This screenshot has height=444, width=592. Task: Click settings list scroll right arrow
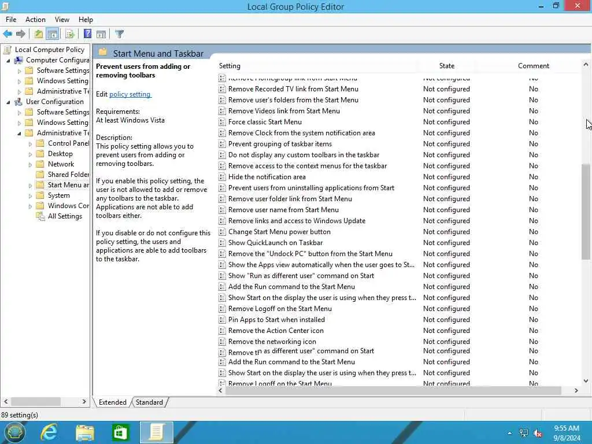point(576,390)
